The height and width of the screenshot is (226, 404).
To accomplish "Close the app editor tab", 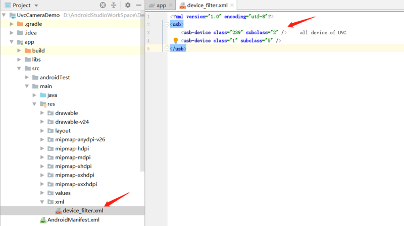I will [171, 5].
